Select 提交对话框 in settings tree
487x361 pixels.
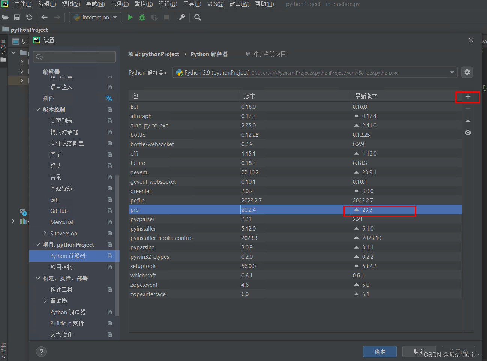(x=64, y=132)
